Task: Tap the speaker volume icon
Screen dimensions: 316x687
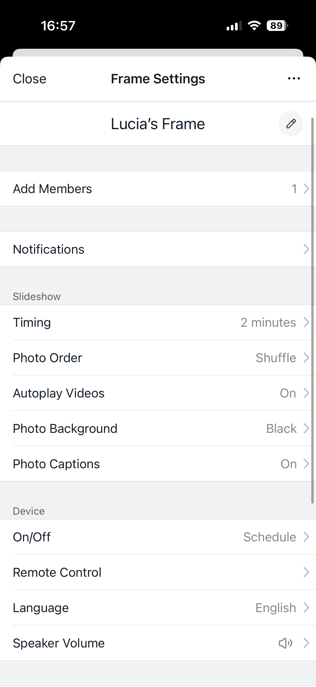Action: (x=285, y=643)
